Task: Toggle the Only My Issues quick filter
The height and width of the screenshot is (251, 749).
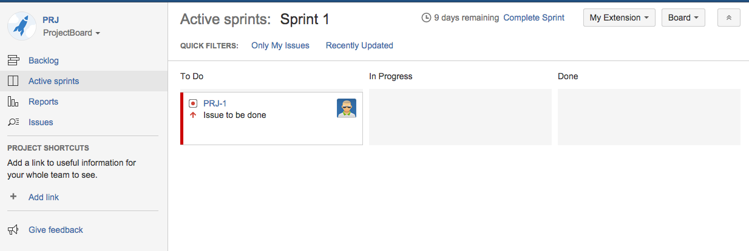Action: tap(280, 45)
